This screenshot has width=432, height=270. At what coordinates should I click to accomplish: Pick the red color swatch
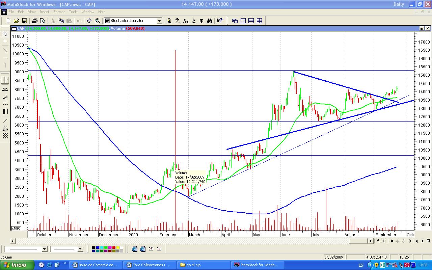click(114, 248)
